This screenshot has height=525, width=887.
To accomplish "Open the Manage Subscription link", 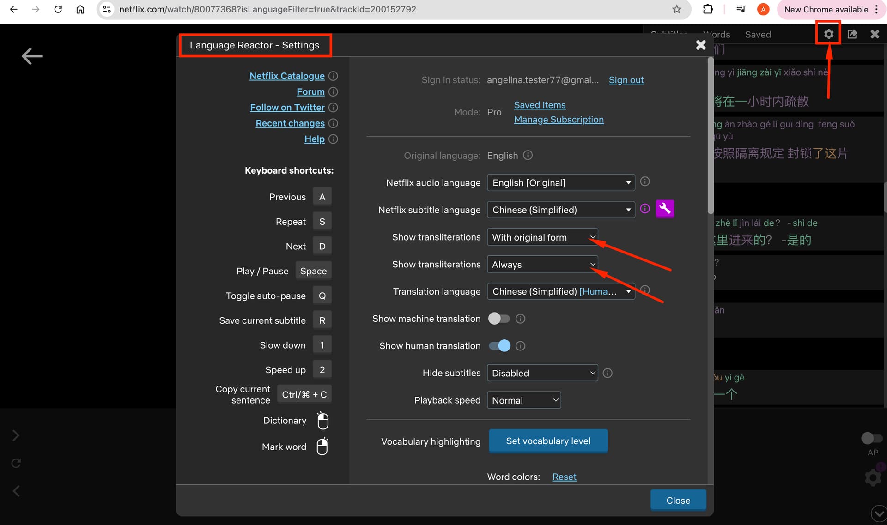I will [559, 120].
